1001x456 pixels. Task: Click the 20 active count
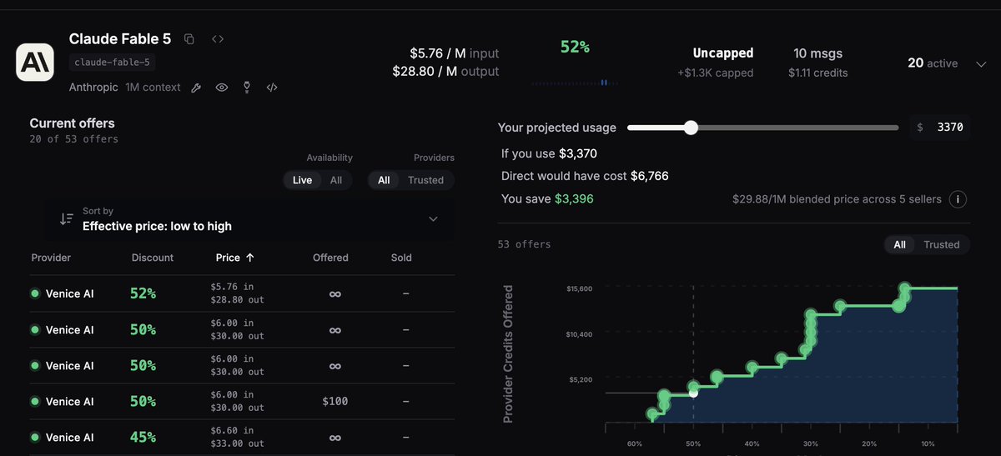pyautogui.click(x=933, y=63)
